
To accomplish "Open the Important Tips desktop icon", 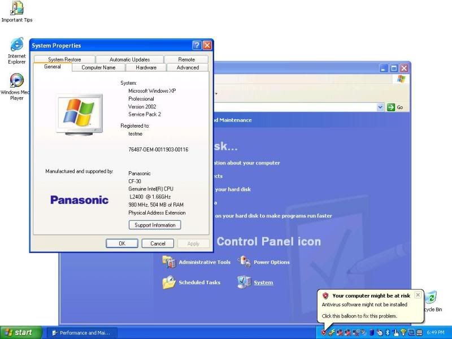I will tap(17, 11).
